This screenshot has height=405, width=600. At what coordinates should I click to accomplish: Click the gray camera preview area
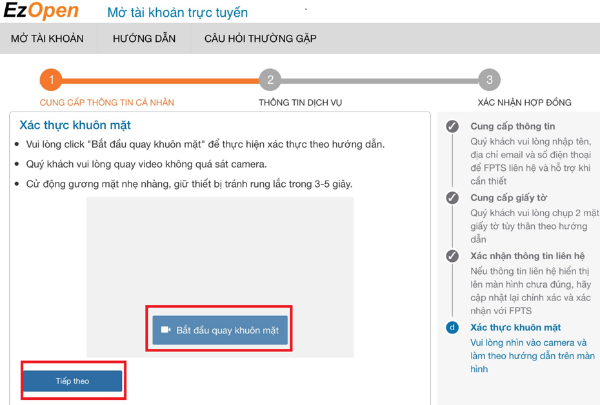click(220, 252)
